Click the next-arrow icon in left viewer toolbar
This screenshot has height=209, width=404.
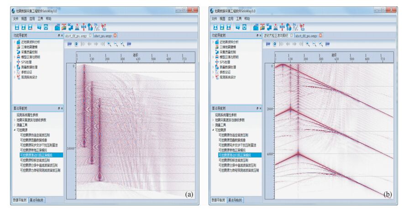(x=95, y=44)
